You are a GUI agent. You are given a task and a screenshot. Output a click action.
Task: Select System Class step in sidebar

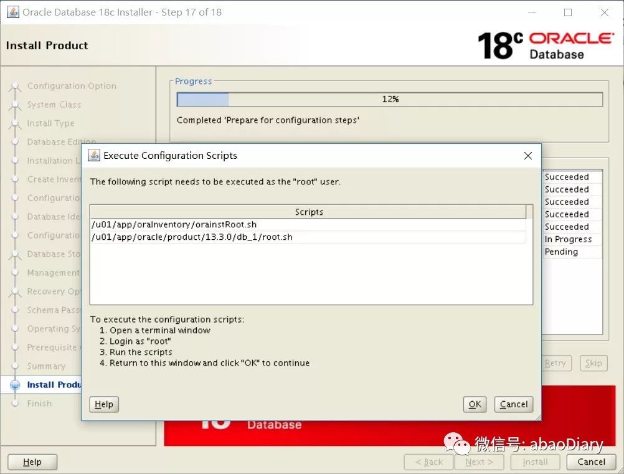tap(54, 105)
